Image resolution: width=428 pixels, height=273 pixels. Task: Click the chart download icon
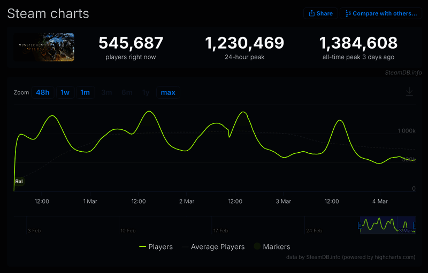tap(409, 92)
